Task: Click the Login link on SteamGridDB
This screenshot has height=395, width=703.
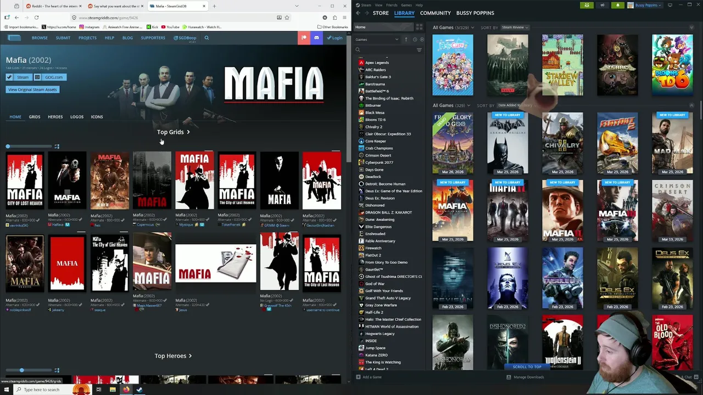Action: 334,38
